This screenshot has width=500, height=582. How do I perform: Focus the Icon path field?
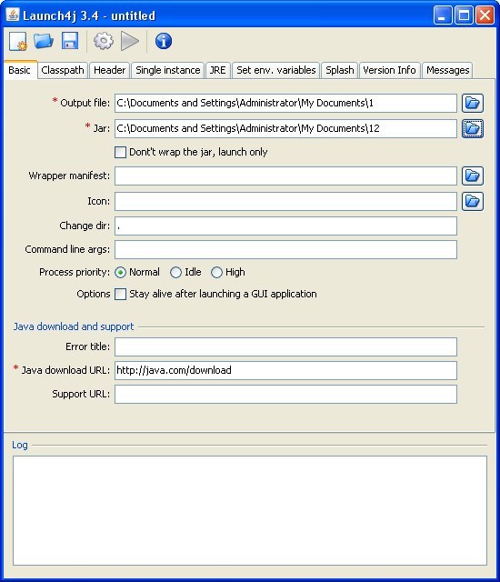tap(285, 201)
